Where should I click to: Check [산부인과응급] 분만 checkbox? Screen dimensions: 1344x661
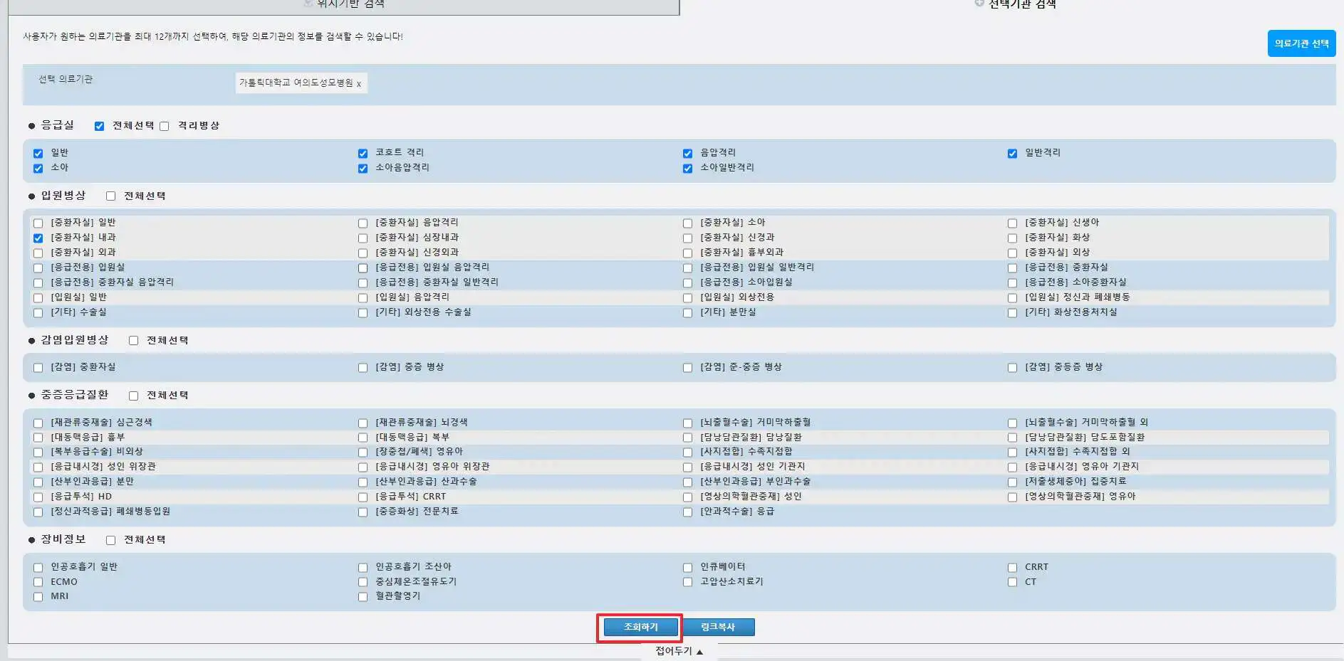point(38,482)
